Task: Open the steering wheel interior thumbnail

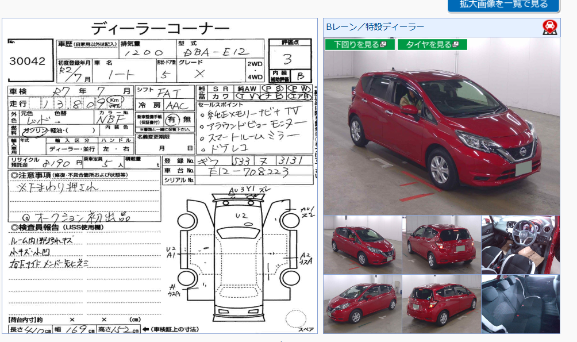Action: (520, 245)
